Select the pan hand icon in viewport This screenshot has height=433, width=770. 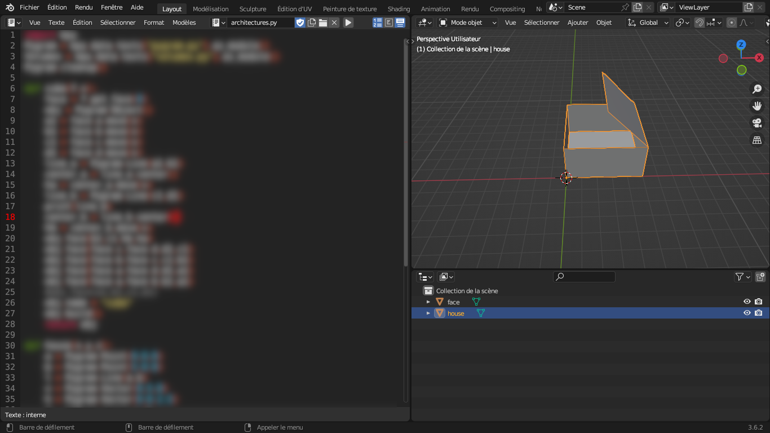point(757,106)
